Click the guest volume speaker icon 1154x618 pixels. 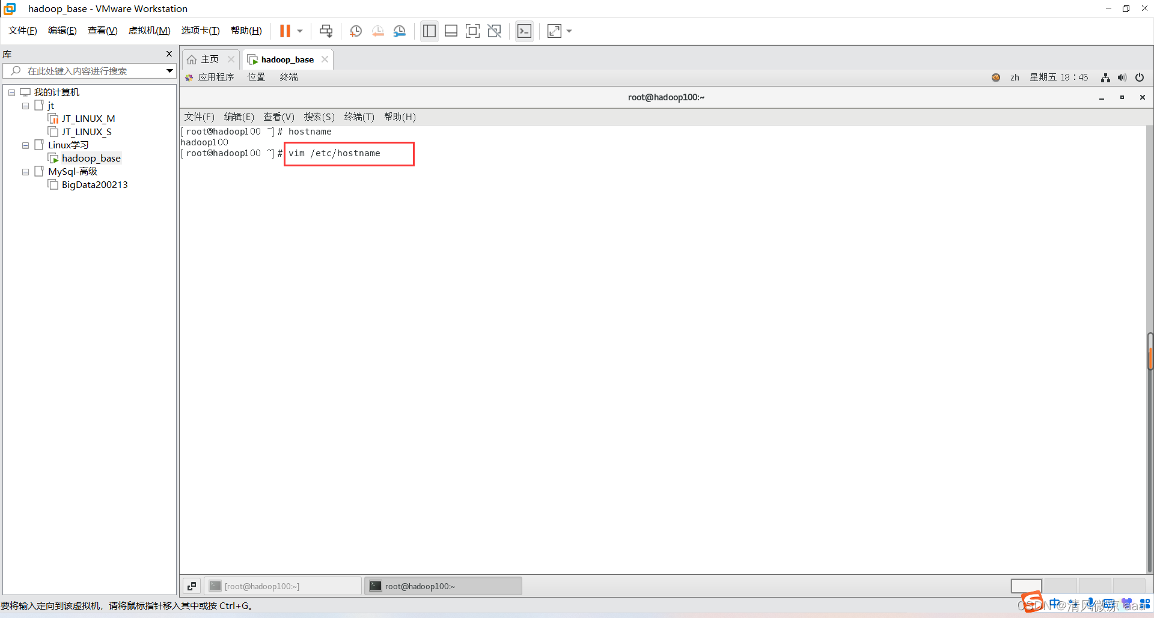pyautogui.click(x=1122, y=77)
